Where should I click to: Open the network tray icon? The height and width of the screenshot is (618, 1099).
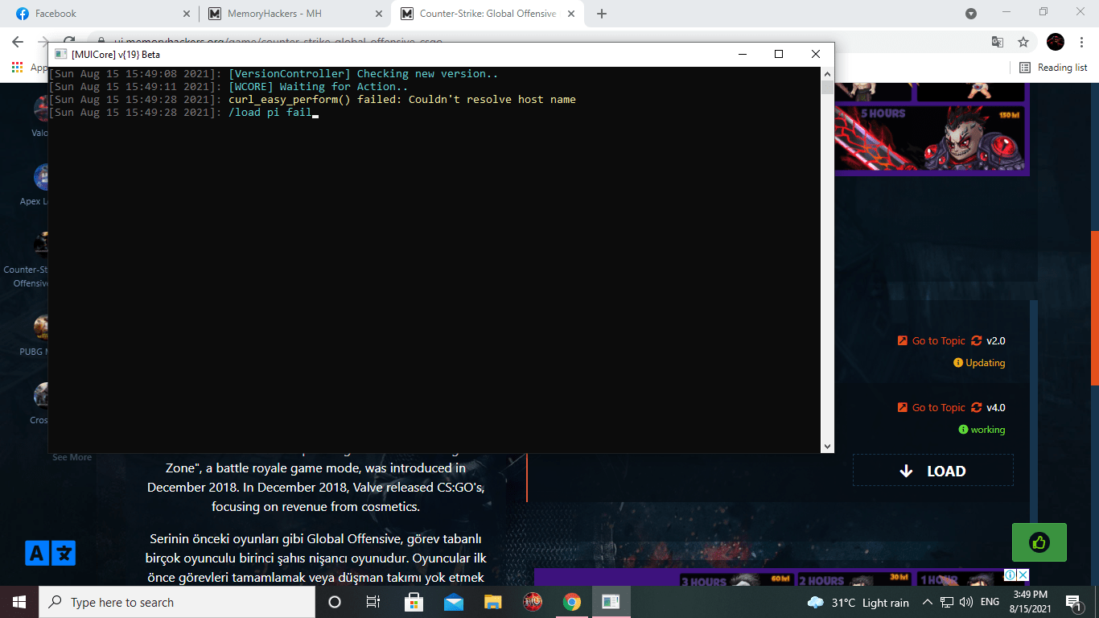tap(947, 602)
